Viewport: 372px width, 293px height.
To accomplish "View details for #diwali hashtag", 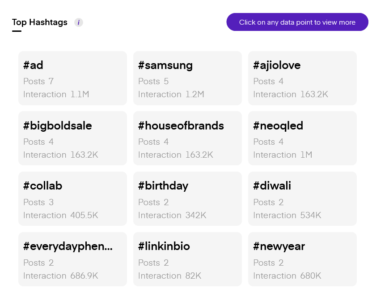I will point(302,199).
